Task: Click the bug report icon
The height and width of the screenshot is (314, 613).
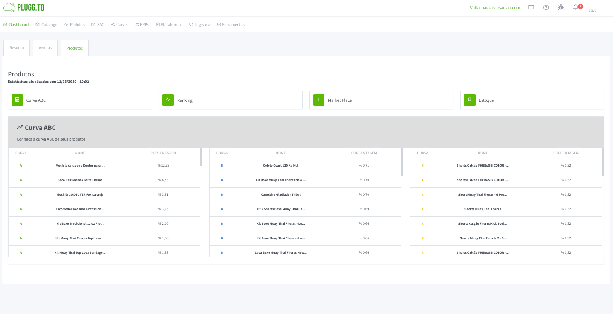Action: 561,7
